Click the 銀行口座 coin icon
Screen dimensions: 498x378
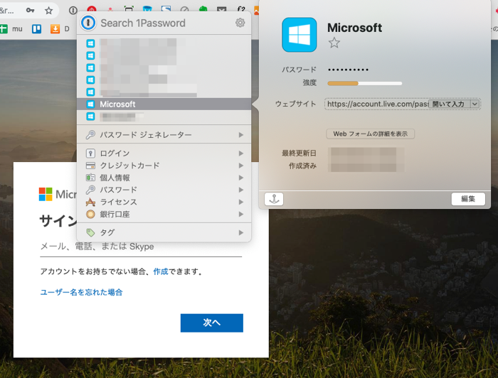[x=90, y=214]
